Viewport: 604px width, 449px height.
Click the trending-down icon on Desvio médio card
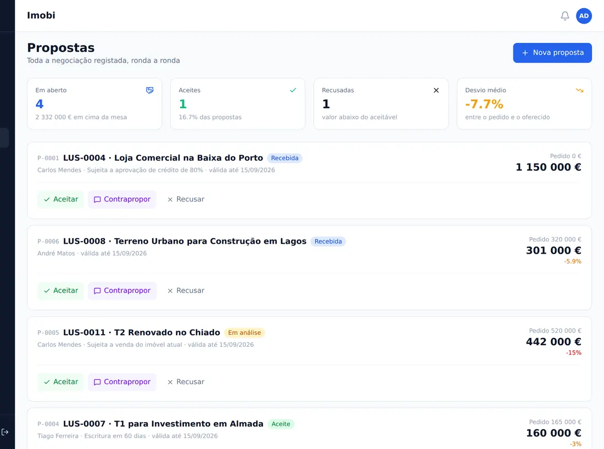579,90
